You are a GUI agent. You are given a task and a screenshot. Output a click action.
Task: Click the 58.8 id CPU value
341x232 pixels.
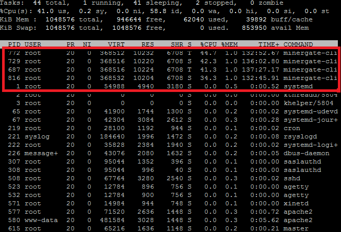(158, 11)
